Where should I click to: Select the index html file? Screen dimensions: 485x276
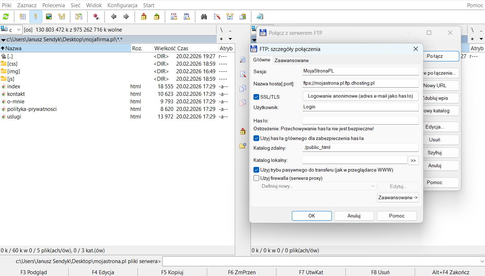[x=14, y=86]
